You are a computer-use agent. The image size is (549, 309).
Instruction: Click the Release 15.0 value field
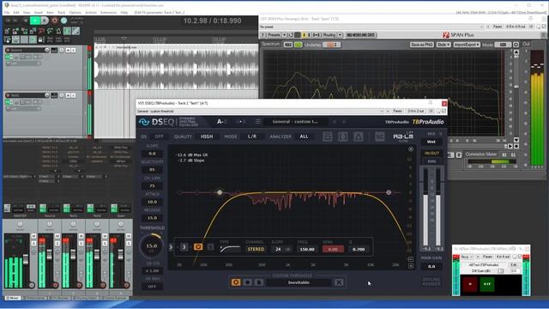click(152, 217)
